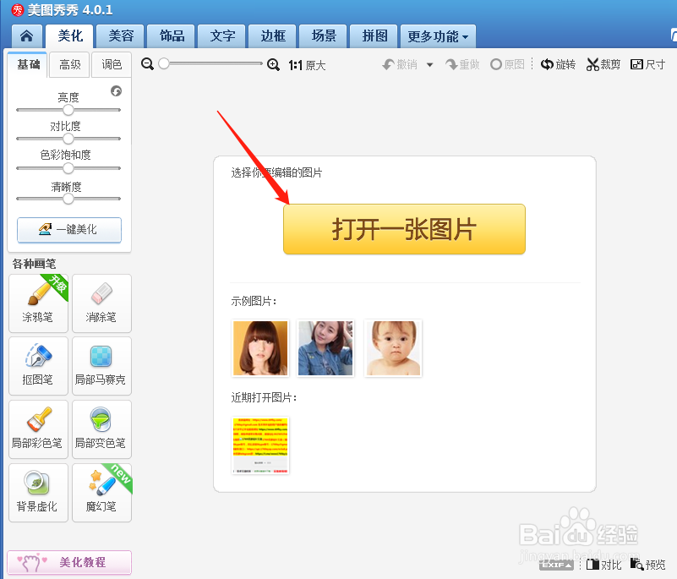Click the 旋转 rotate tool
677x579 pixels.
coord(558,65)
